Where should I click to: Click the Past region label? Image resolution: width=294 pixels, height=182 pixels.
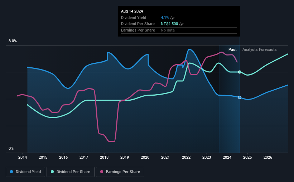[x=232, y=49]
